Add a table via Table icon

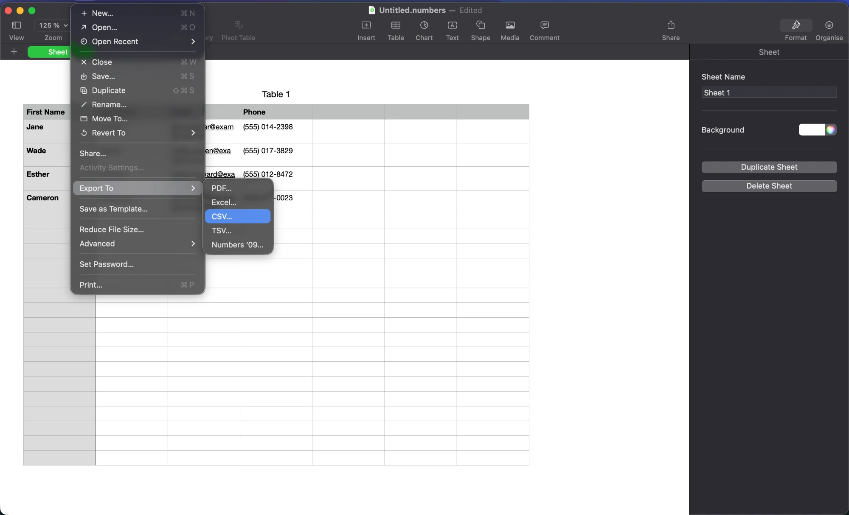(x=396, y=25)
